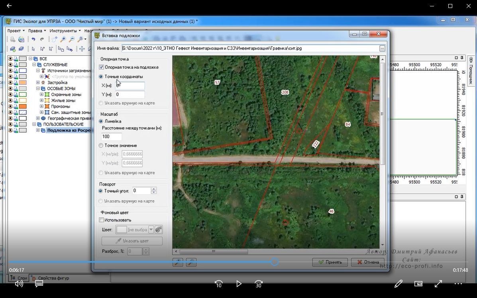Hide the 'Застройка' layer via eye icon
The width and height of the screenshot is (477, 298).
pyautogui.click(x=11, y=83)
